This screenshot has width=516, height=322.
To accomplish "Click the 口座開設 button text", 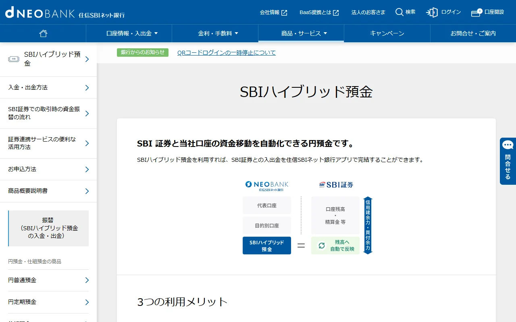I will (x=494, y=12).
